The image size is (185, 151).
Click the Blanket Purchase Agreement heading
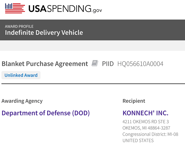click(x=45, y=64)
